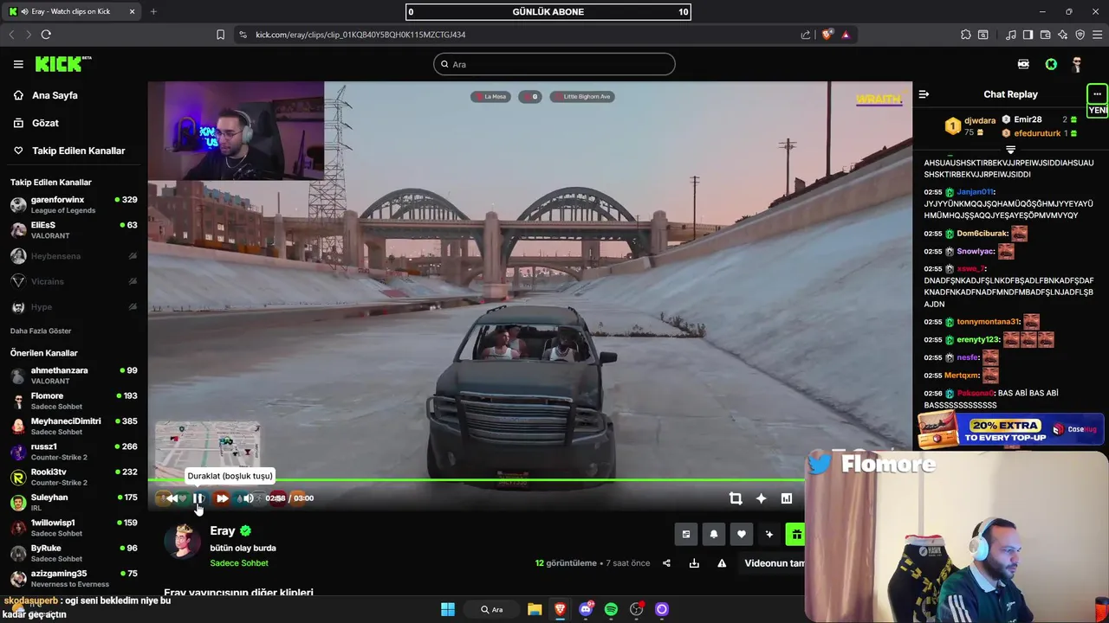Skip forward with the fast-forward button
This screenshot has height=623, width=1109.
223,498
